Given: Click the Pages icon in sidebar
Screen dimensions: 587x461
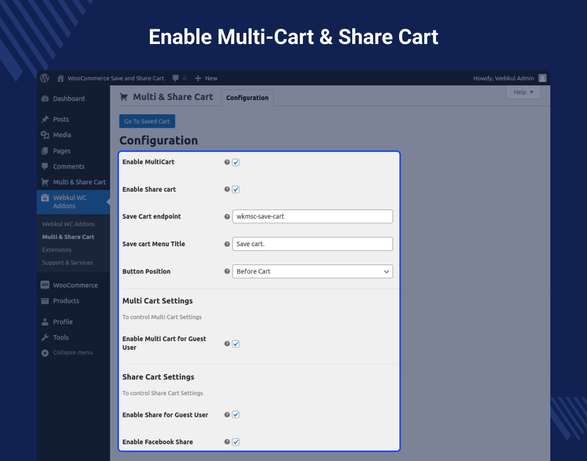Looking at the screenshot, I should (x=45, y=151).
